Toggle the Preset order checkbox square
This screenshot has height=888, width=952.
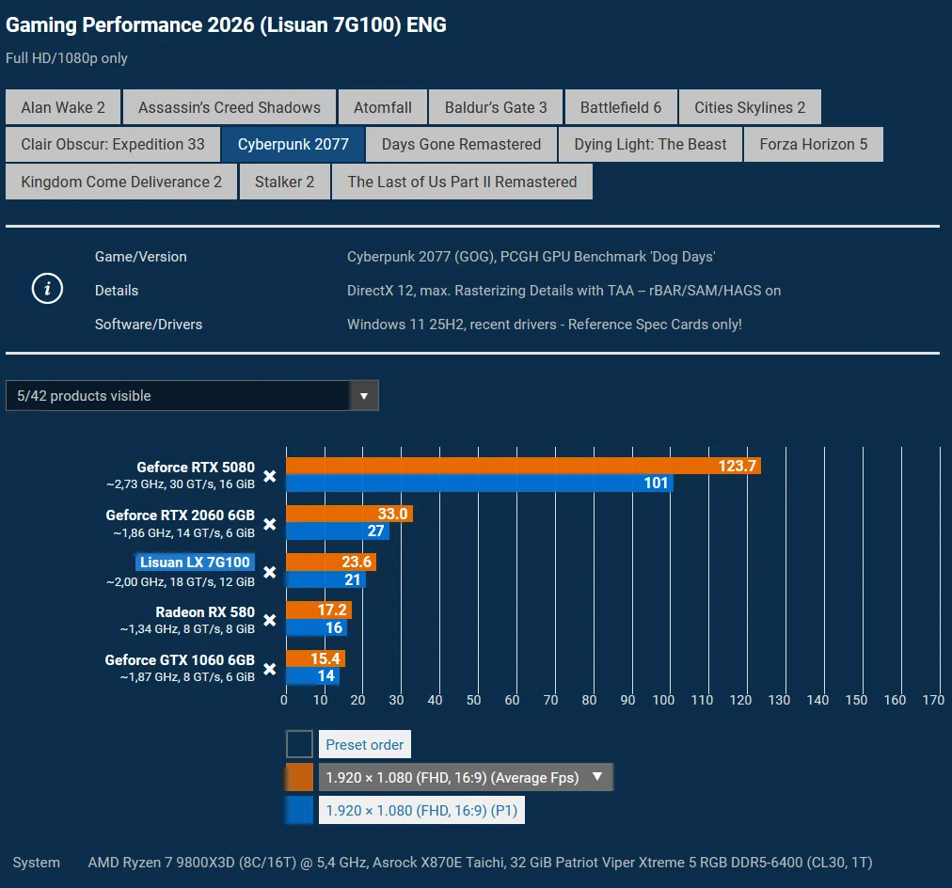click(299, 744)
